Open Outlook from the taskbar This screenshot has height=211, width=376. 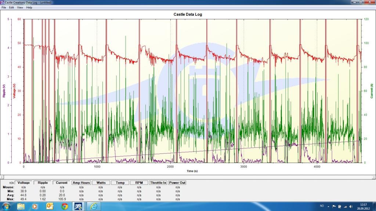click(50, 206)
